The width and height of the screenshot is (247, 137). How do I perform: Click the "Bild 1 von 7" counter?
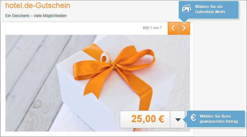(x=152, y=28)
